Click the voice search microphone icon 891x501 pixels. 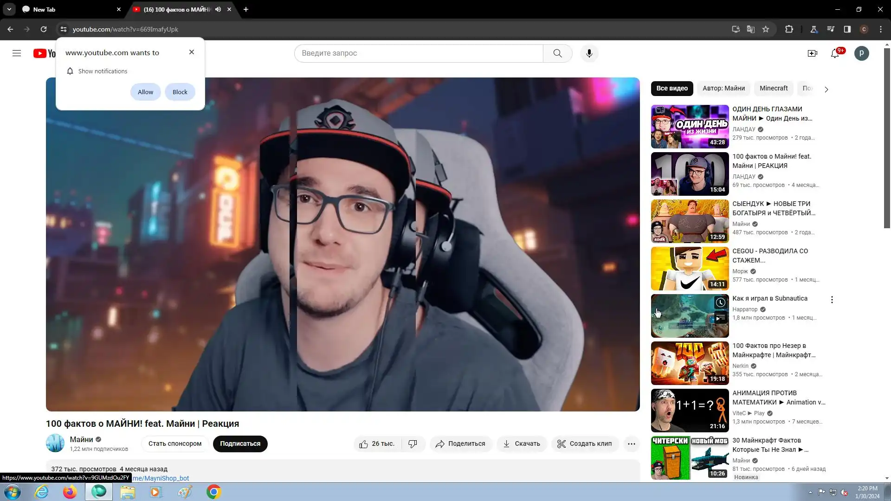pos(589,53)
